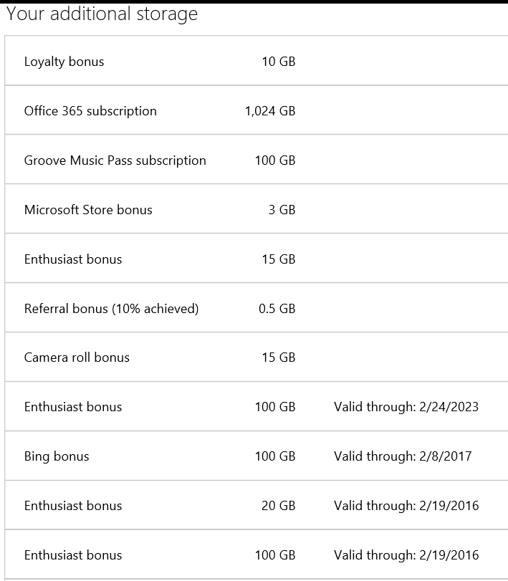Screen dimensions: 508x581
Task: Select the Referral bonus (10% achieved) entry
Action: 111,309
